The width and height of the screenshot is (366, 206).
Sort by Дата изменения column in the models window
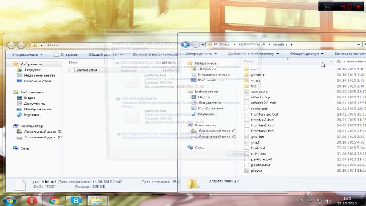(x=351, y=61)
